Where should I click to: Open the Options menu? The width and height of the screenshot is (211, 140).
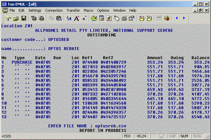[x=103, y=10]
